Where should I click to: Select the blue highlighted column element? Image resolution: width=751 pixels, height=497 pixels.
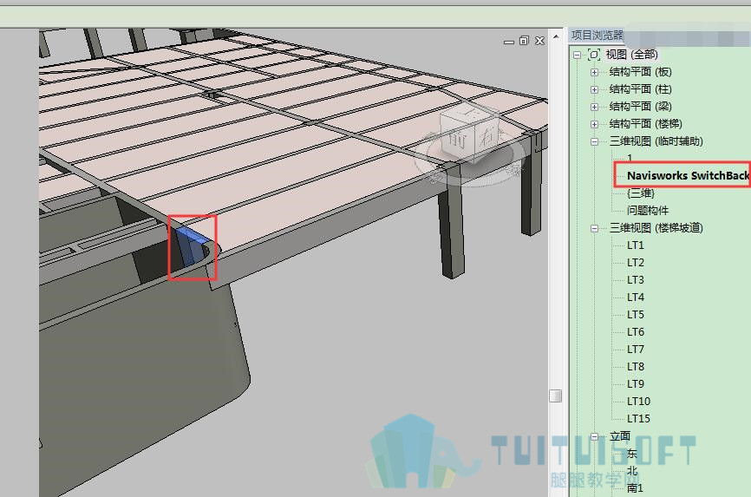191,245
